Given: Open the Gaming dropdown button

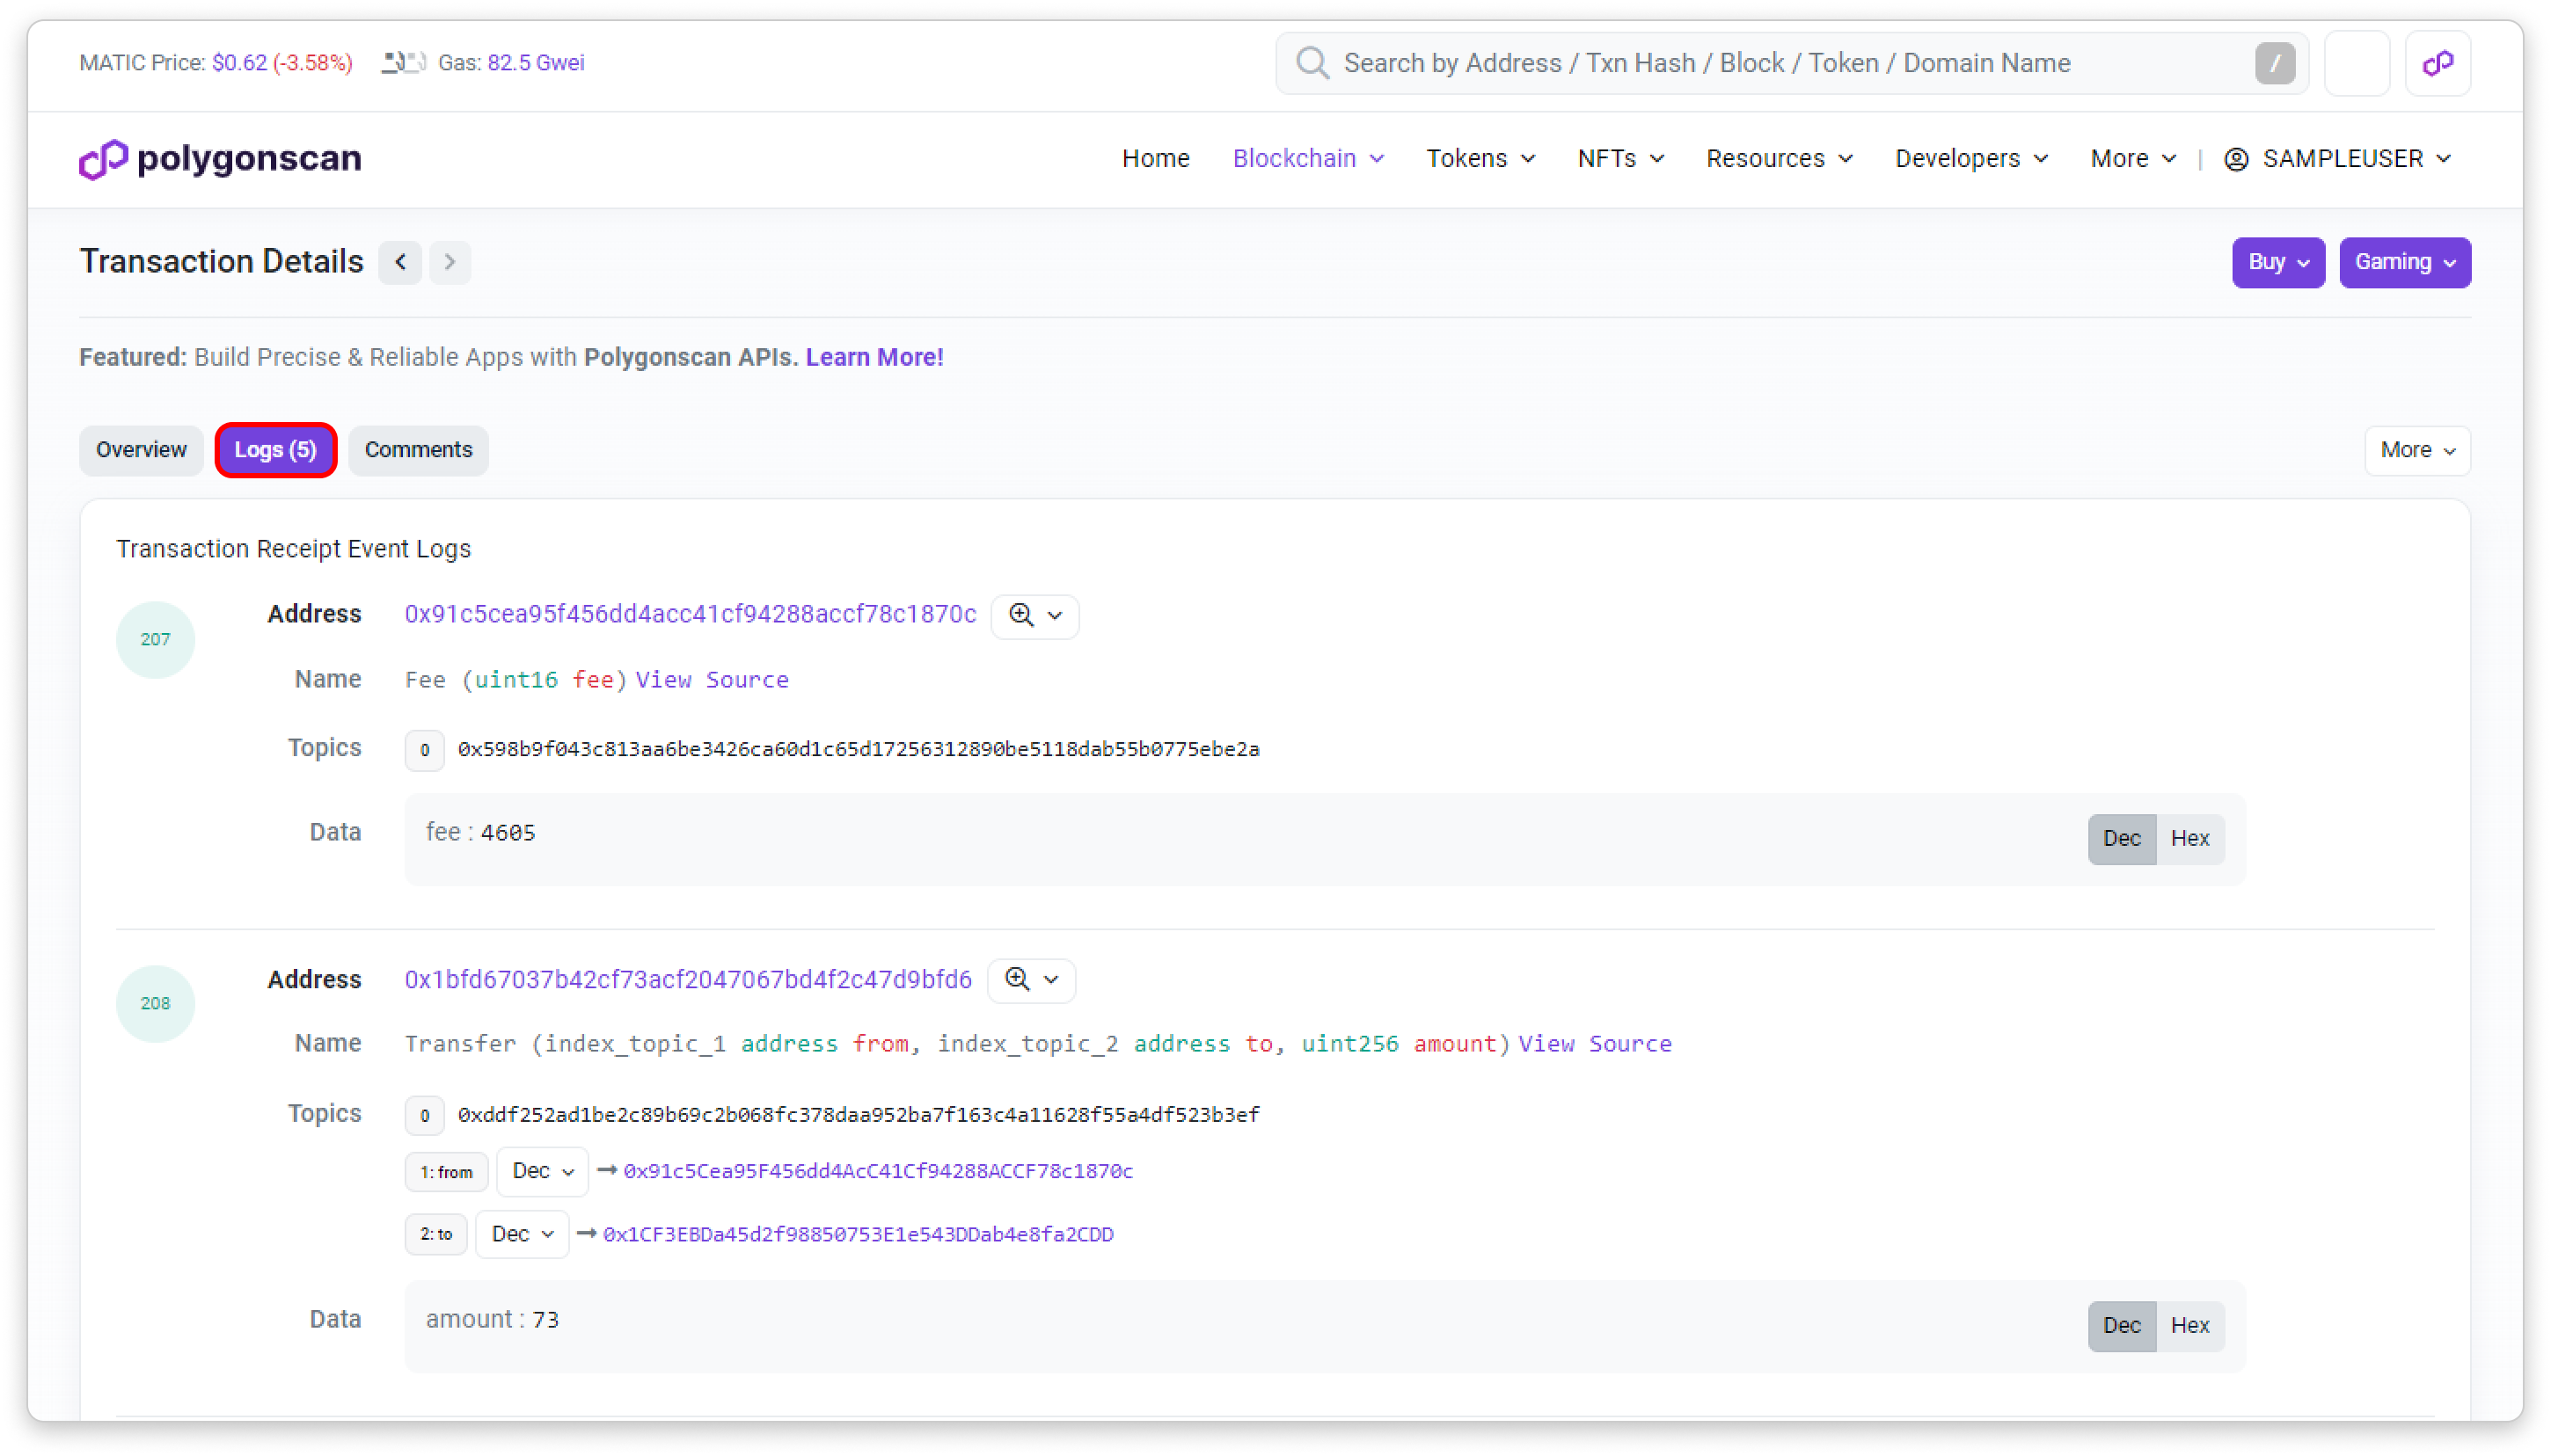Looking at the screenshot, I should [x=2404, y=262].
